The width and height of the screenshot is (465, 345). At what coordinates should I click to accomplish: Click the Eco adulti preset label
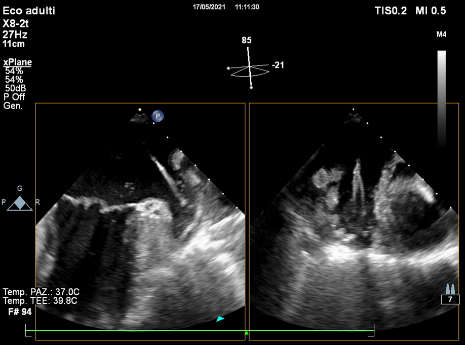(29, 11)
